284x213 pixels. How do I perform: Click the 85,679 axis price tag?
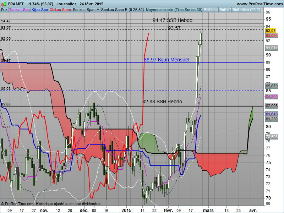pos(272,86)
